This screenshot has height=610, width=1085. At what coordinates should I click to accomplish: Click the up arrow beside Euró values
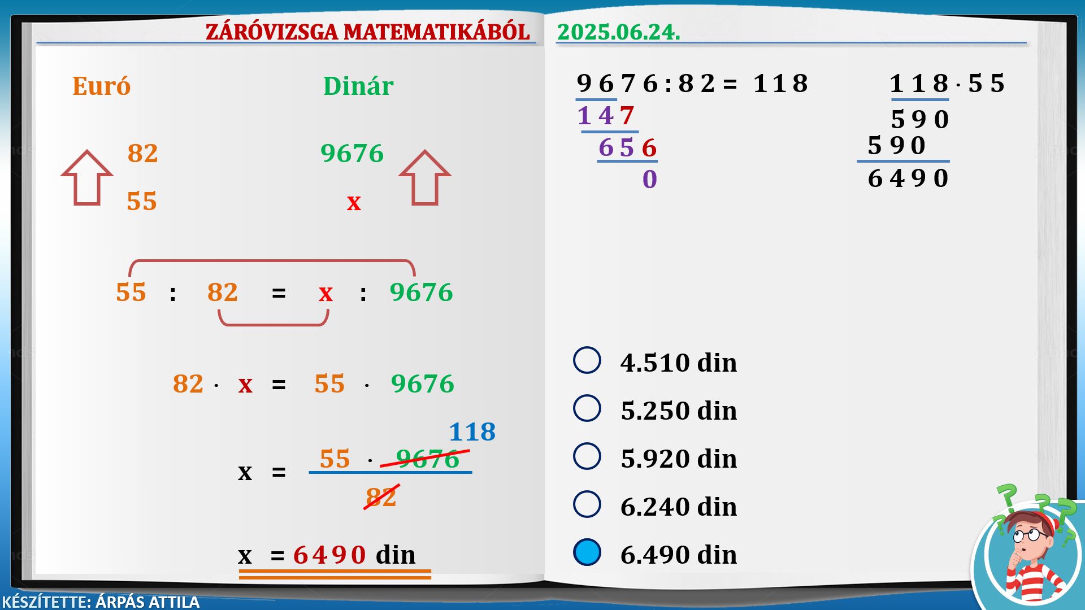point(87,177)
